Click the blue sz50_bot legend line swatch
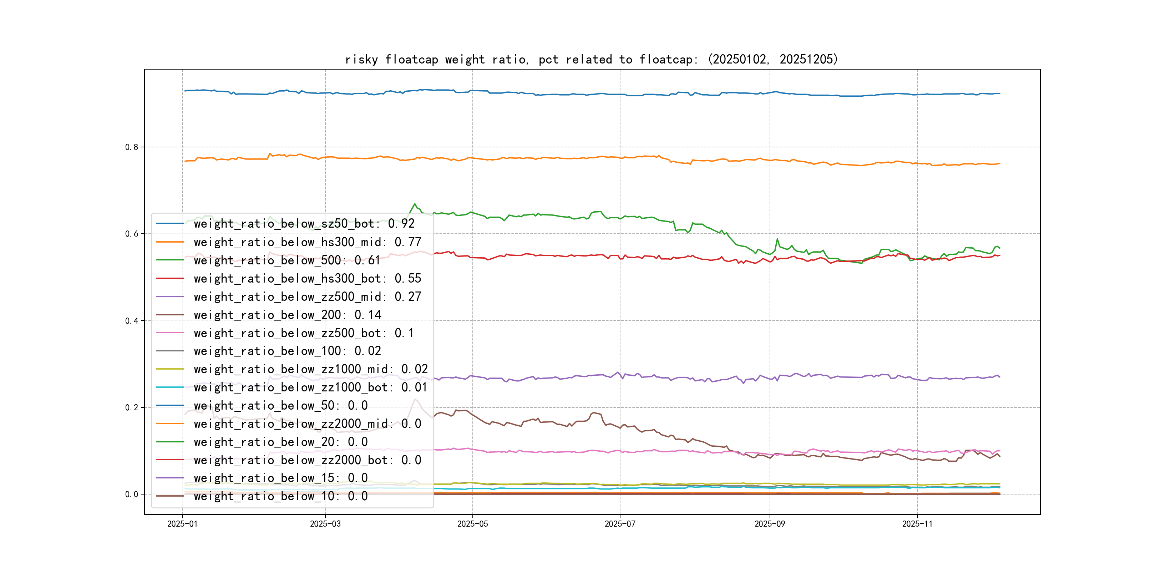The image size is (1156, 578). click(169, 223)
